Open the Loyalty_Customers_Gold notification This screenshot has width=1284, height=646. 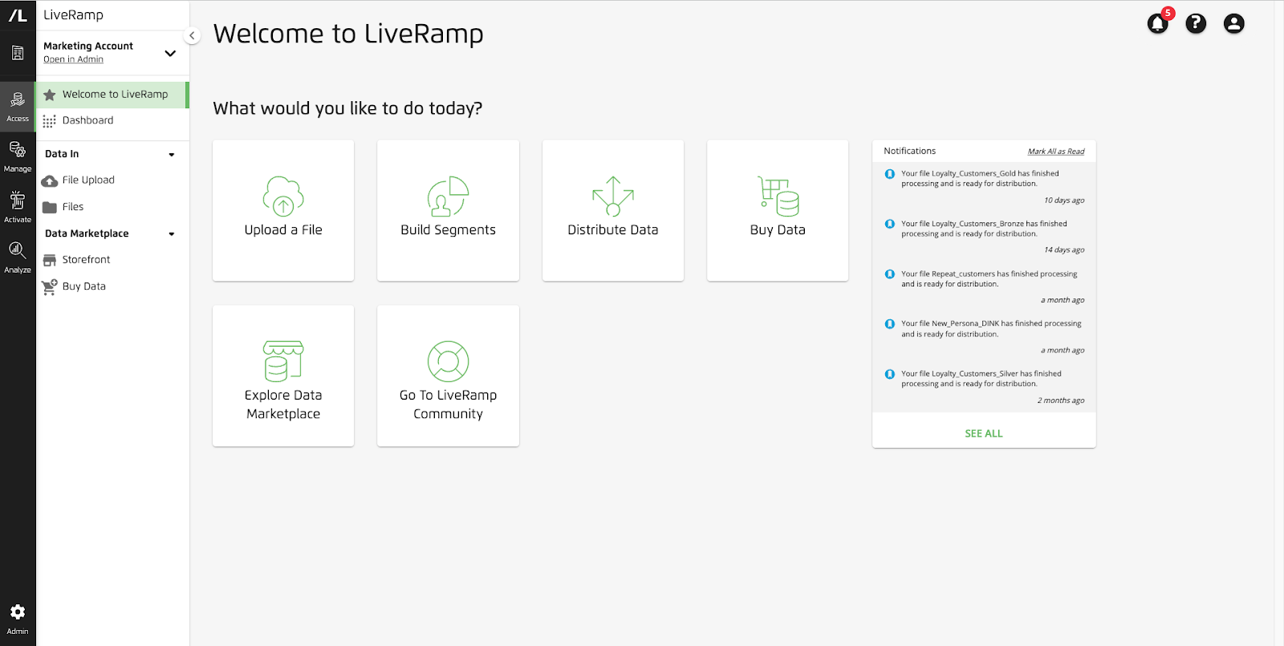pyautogui.click(x=984, y=187)
